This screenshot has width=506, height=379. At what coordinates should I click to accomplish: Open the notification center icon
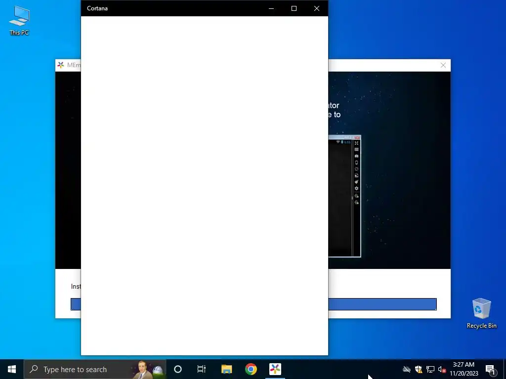[490, 369]
